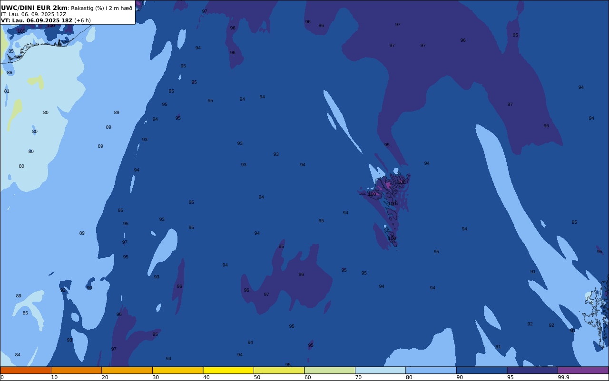The height and width of the screenshot is (381, 609).
Task: Click the '81' humidity value on the map
Action: [x=7, y=91]
